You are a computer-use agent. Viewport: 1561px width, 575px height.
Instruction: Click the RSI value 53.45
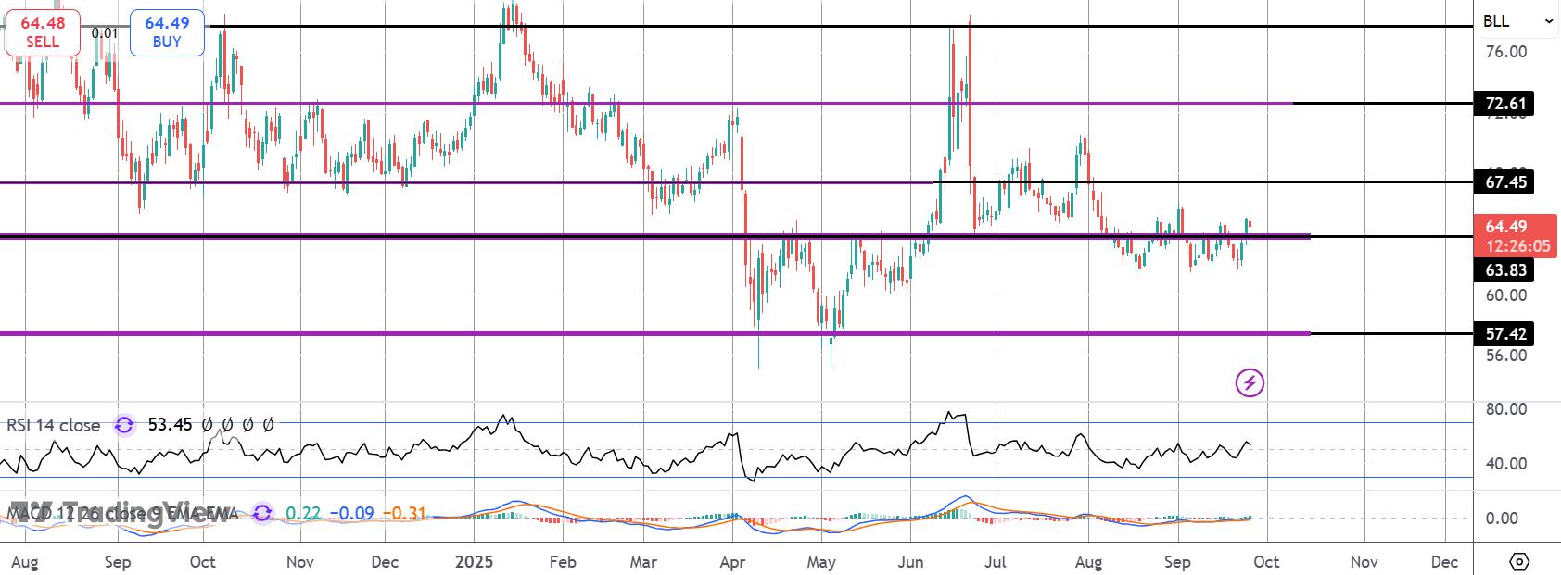[x=170, y=425]
